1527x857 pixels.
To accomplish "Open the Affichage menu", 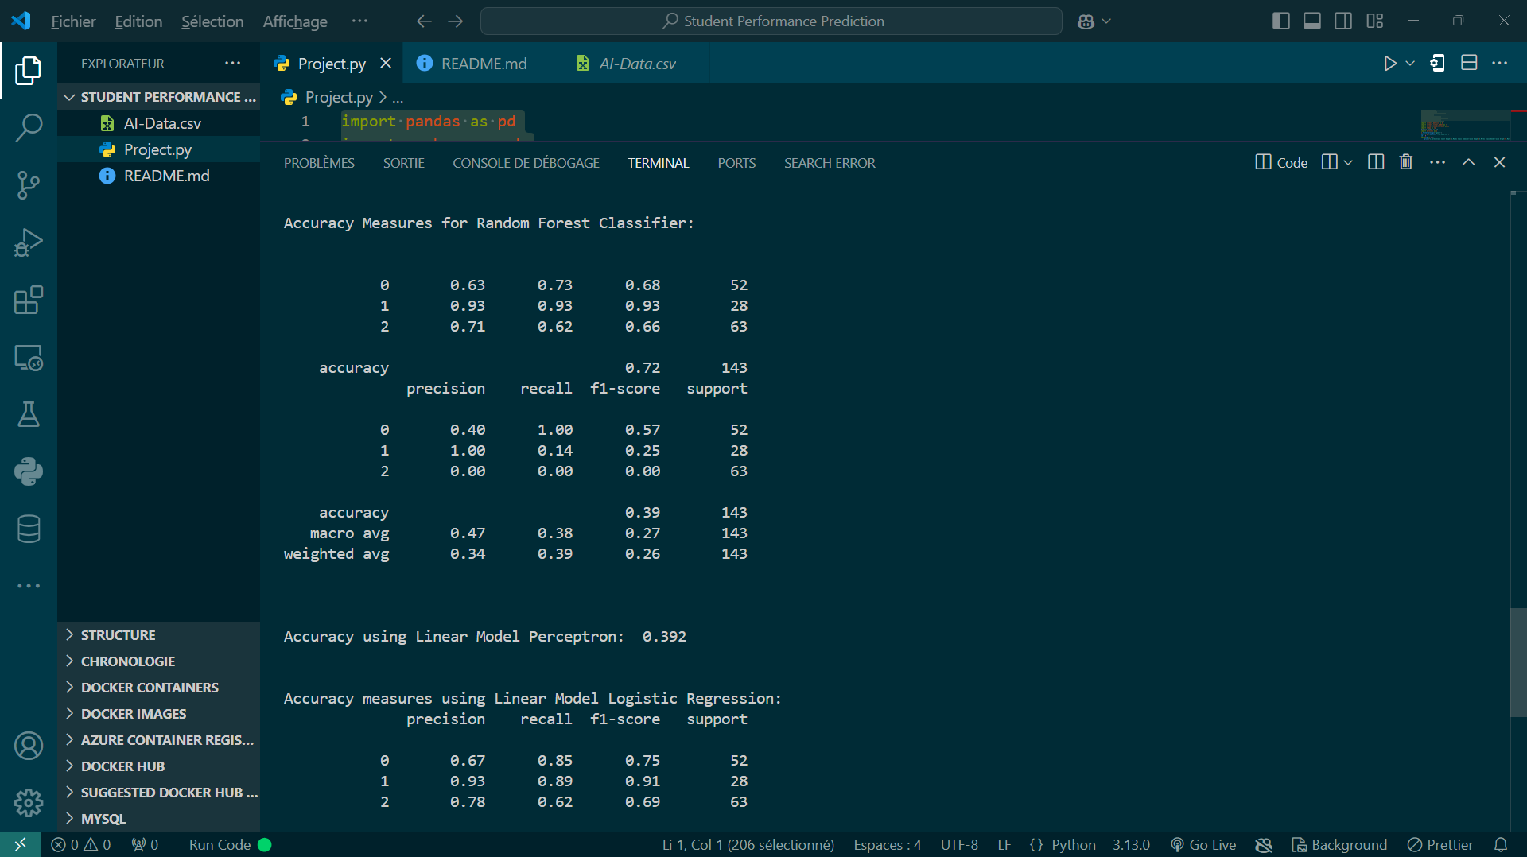I will (295, 21).
